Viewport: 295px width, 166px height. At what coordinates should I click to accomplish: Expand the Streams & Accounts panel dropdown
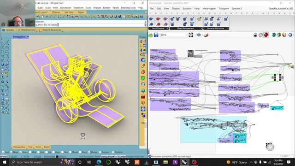[228, 29]
